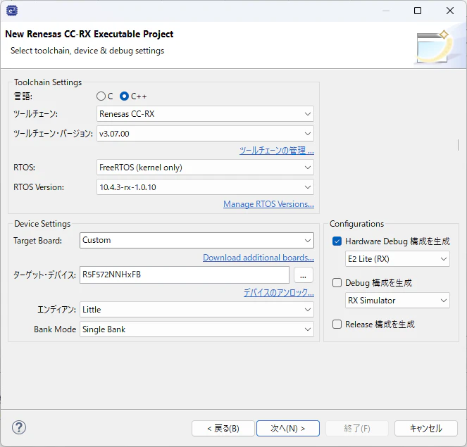Maximize the dialog window
The height and width of the screenshot is (447, 467).
(418, 11)
